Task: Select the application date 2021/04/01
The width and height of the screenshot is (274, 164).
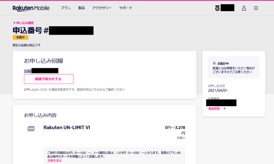Action: tap(218, 90)
